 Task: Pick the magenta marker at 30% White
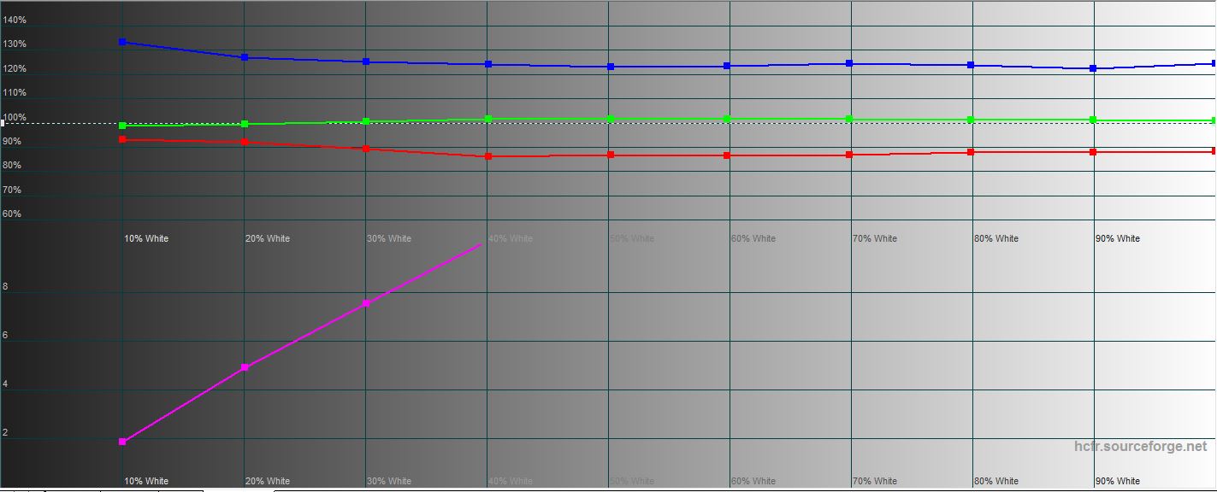(x=366, y=303)
